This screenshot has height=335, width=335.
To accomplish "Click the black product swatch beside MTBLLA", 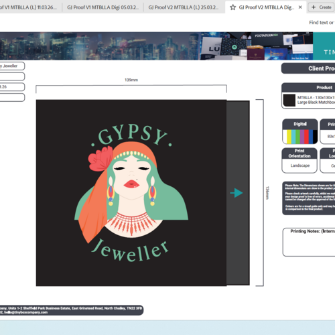I will [289, 100].
